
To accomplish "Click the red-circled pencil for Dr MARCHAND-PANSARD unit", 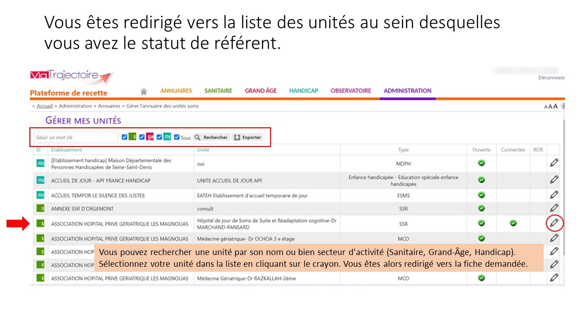I will [x=554, y=223].
